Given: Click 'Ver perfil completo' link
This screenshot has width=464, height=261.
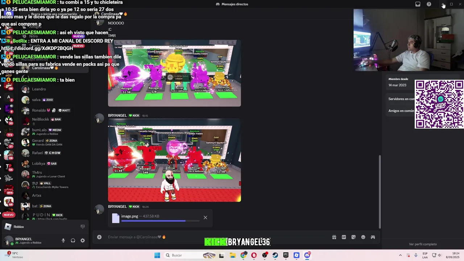Looking at the screenshot, I should click(423, 244).
